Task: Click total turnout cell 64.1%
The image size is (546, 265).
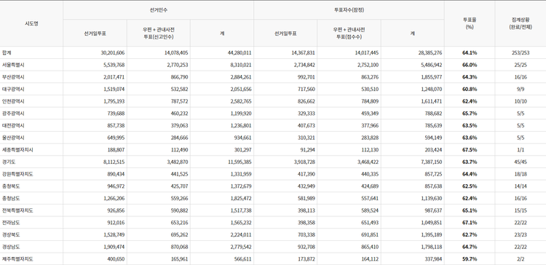Action: tap(470, 52)
